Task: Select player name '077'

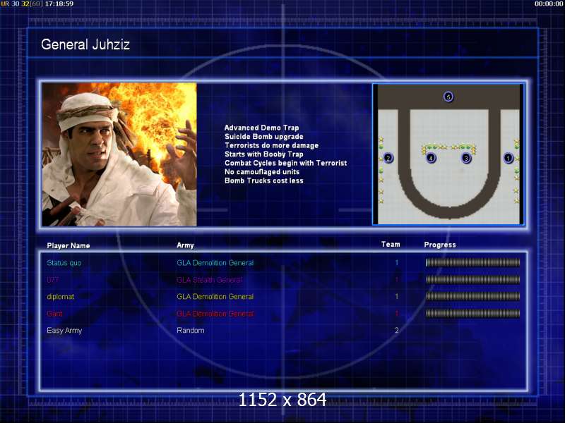Action: point(52,280)
